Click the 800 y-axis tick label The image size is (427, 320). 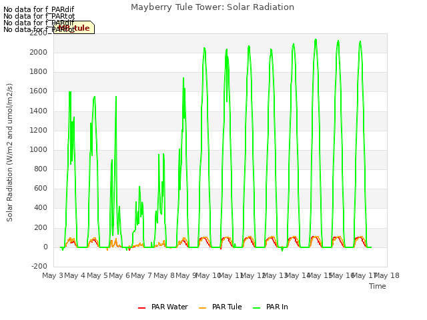[x=41, y=169]
